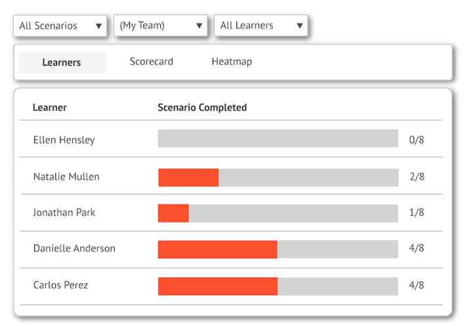This screenshot has height=327, width=466.
Task: Select learner Ellen Hensley
Action: coord(64,140)
